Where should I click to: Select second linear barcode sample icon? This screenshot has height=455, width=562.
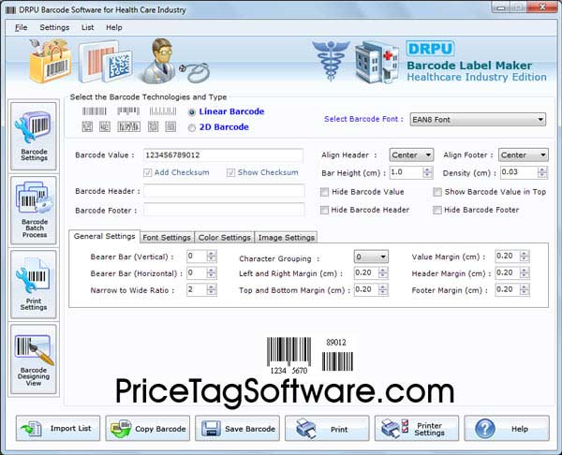128,111
